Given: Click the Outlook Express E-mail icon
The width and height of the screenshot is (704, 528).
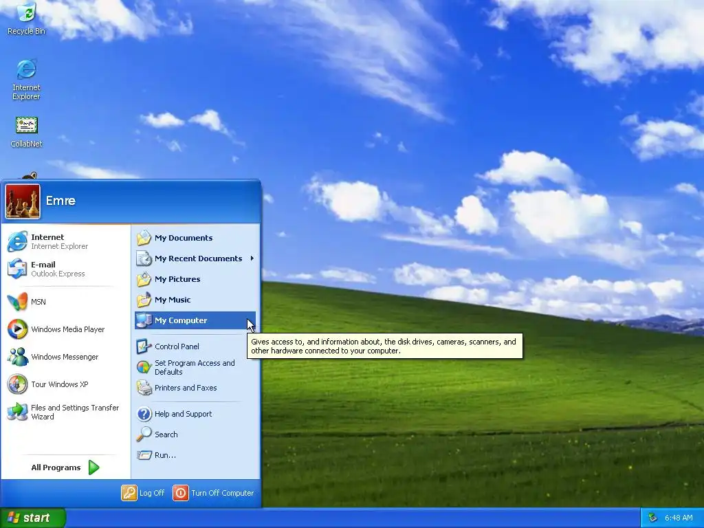Looking at the screenshot, I should tap(17, 269).
